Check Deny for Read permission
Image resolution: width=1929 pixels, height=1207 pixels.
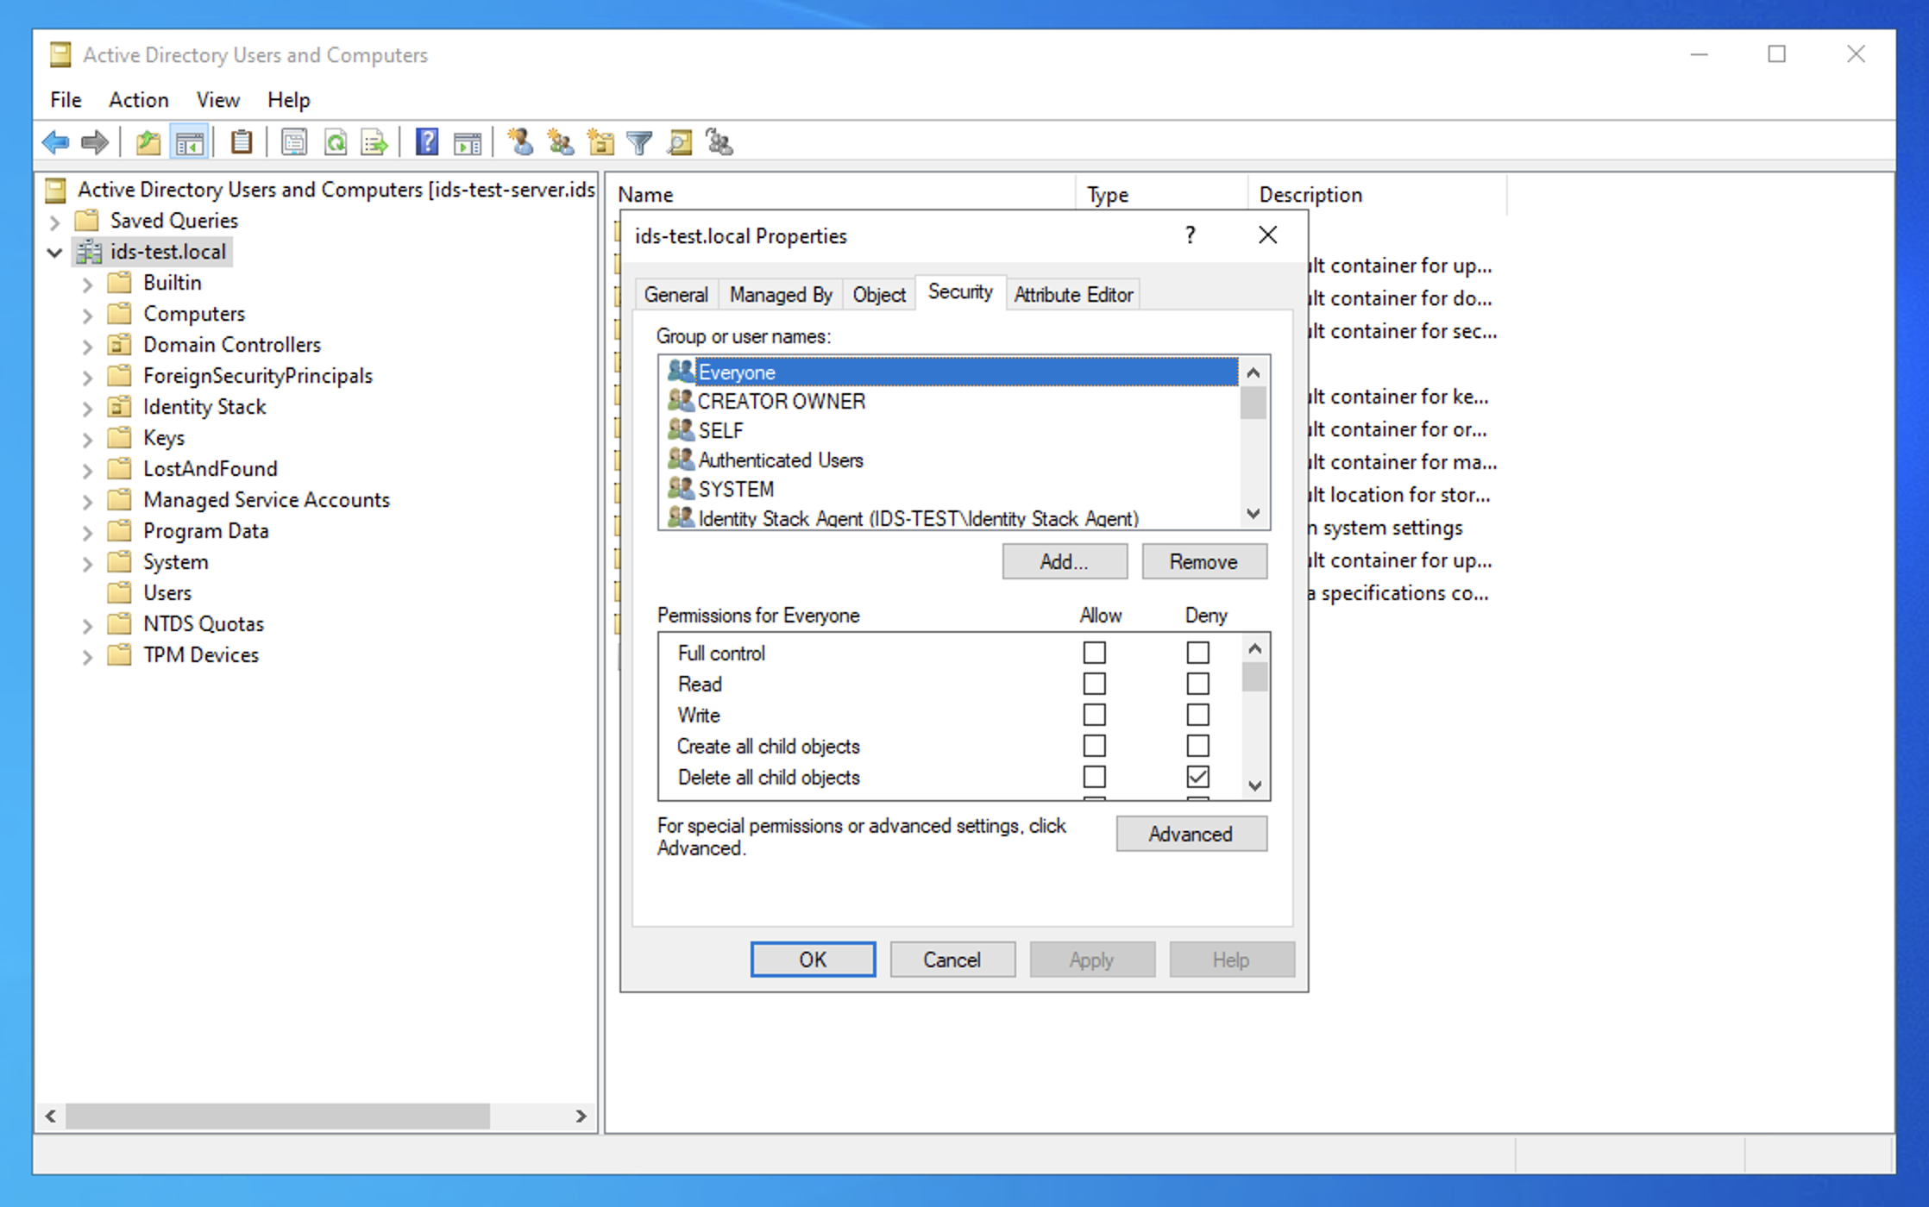coord(1197,684)
